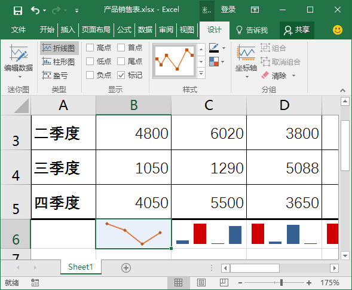This screenshot has width=352, height=290.
Task: Enable the 首点 checkbox
Action: click(121, 48)
